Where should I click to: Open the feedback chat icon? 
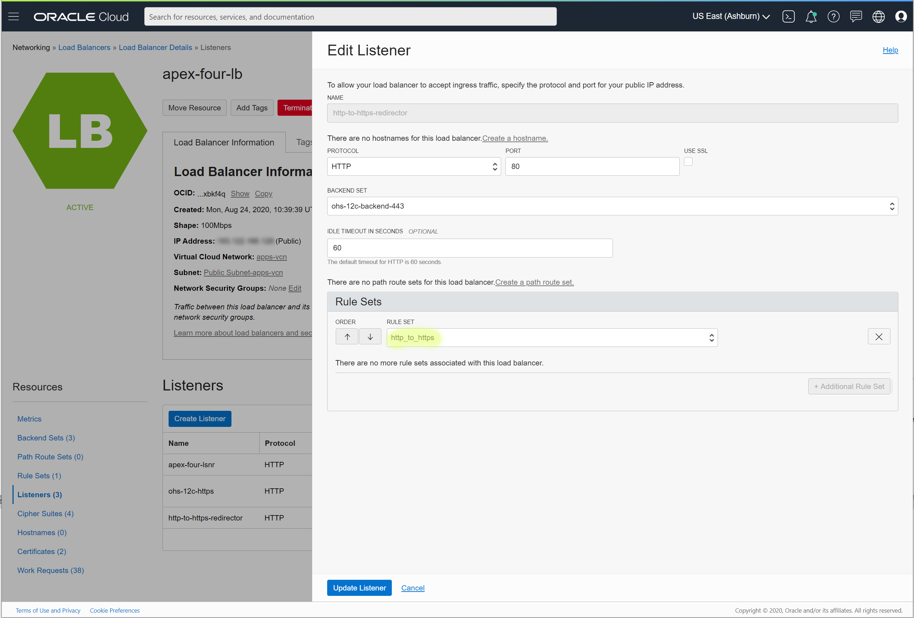point(856,16)
